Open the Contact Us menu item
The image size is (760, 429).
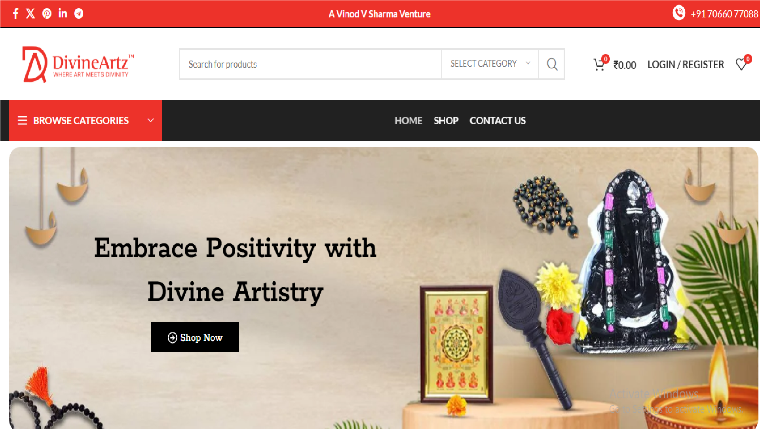(498, 121)
